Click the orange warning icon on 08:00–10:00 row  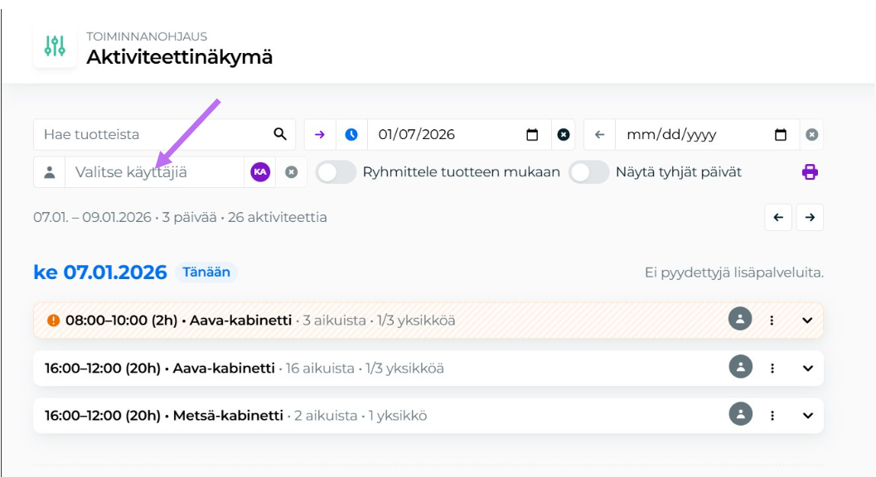click(x=54, y=320)
